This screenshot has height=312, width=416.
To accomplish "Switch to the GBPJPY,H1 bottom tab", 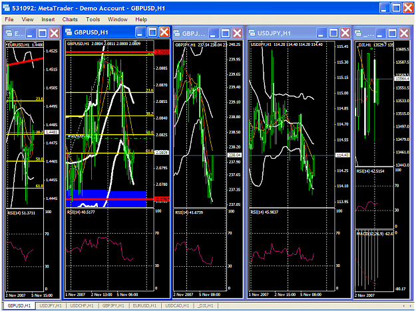I will click(x=113, y=305).
